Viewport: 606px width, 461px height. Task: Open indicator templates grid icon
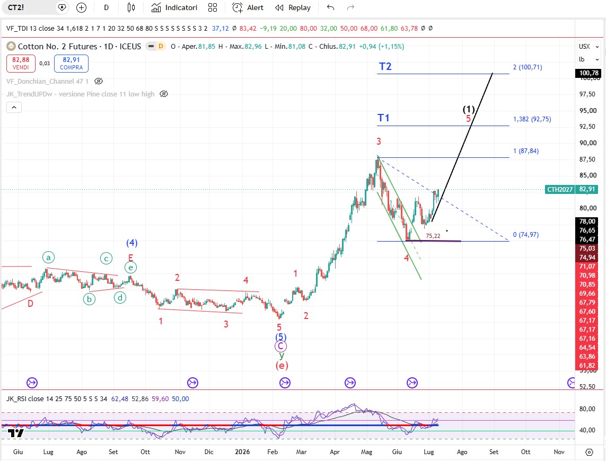click(x=213, y=7)
